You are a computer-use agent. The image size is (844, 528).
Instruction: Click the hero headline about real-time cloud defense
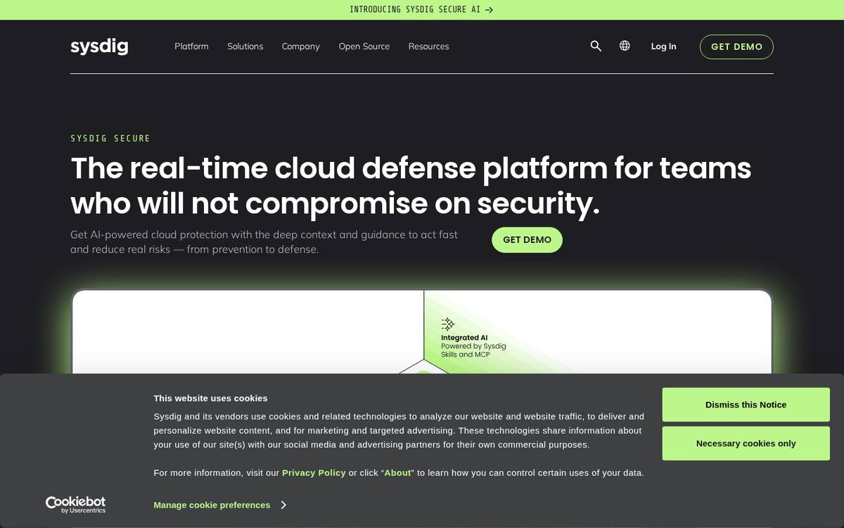point(411,186)
